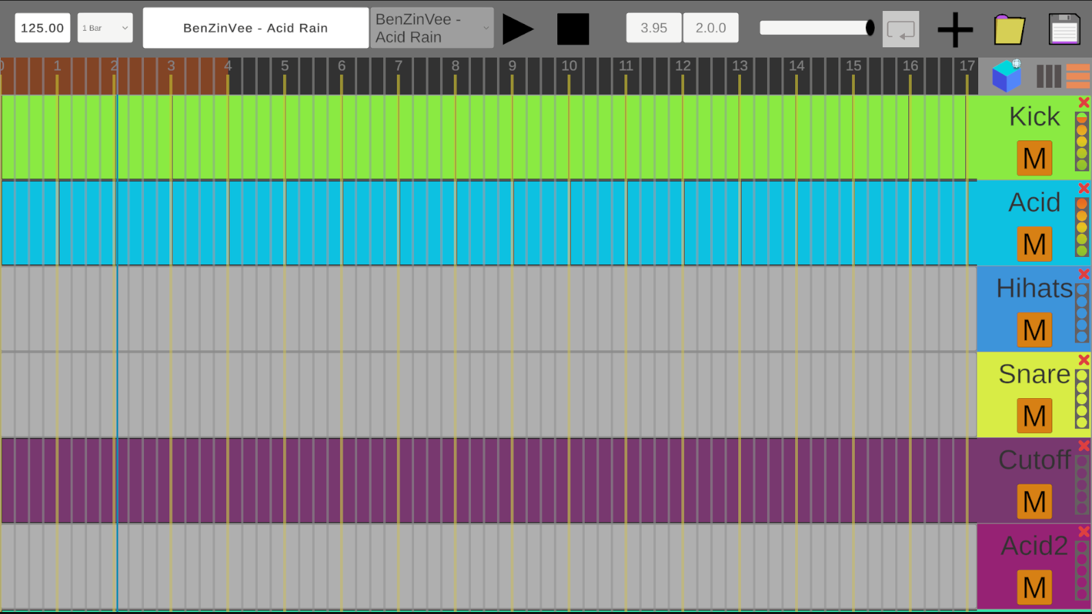This screenshot has height=614, width=1092.
Task: Jump to bar 3 on the timeline ruler
Action: (171, 66)
